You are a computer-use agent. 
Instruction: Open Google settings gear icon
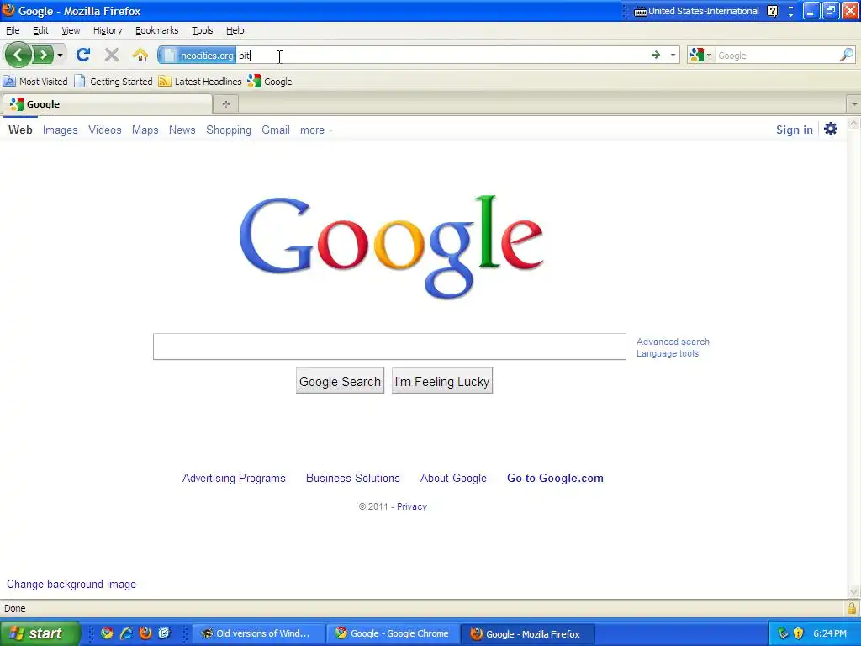(831, 129)
